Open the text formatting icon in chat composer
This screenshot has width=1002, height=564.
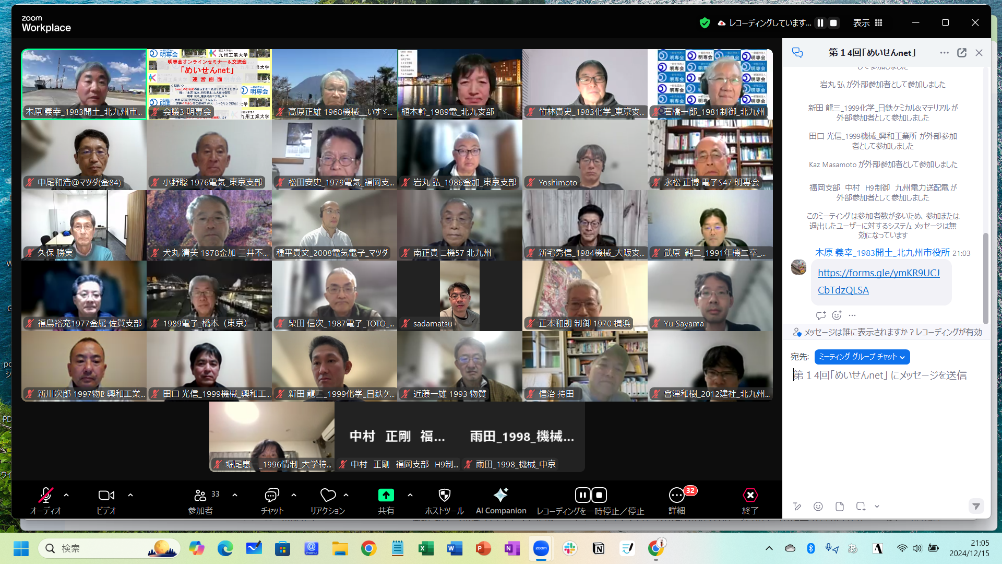point(797,507)
